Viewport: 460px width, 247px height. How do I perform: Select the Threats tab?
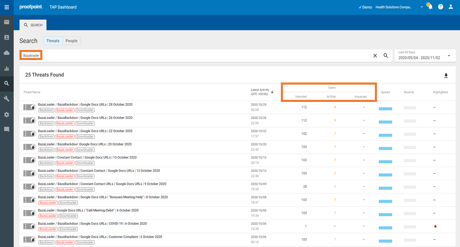[53, 41]
